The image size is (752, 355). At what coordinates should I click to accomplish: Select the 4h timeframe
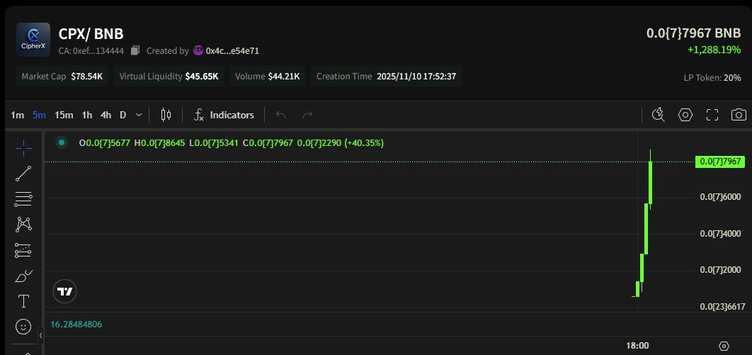(x=106, y=115)
